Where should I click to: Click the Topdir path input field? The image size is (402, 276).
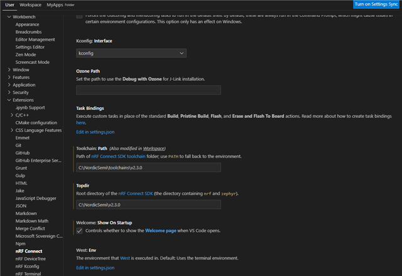(148, 204)
